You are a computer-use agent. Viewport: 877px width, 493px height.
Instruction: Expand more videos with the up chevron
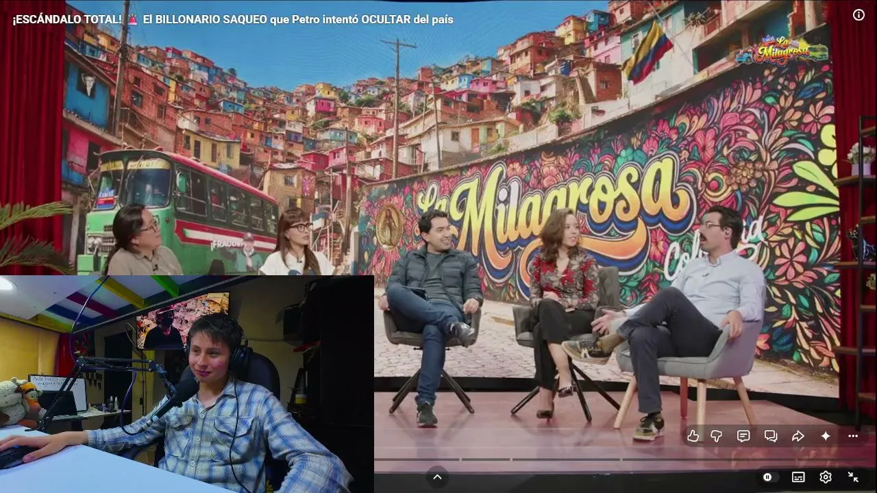click(437, 477)
